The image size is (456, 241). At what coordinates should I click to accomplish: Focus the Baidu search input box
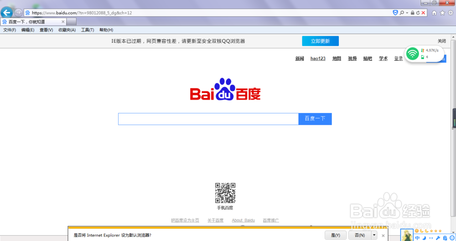click(208, 119)
